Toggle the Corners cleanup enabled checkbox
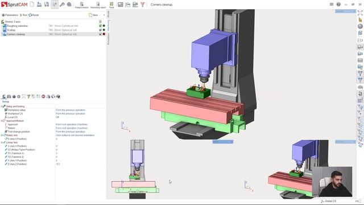 click(100, 34)
